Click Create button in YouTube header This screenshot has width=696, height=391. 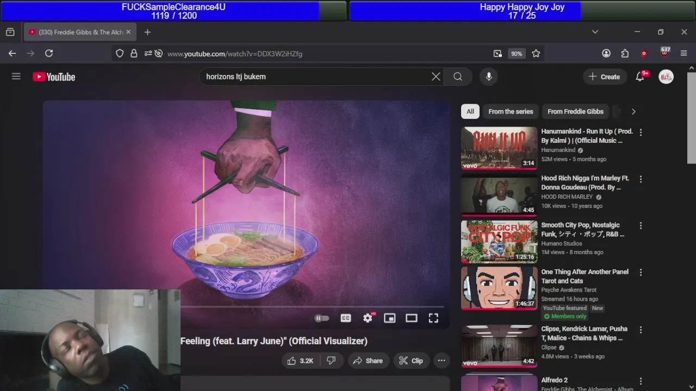tap(604, 77)
